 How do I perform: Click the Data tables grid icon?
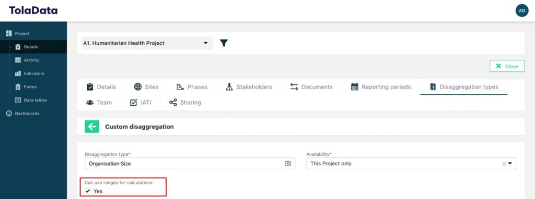point(18,100)
